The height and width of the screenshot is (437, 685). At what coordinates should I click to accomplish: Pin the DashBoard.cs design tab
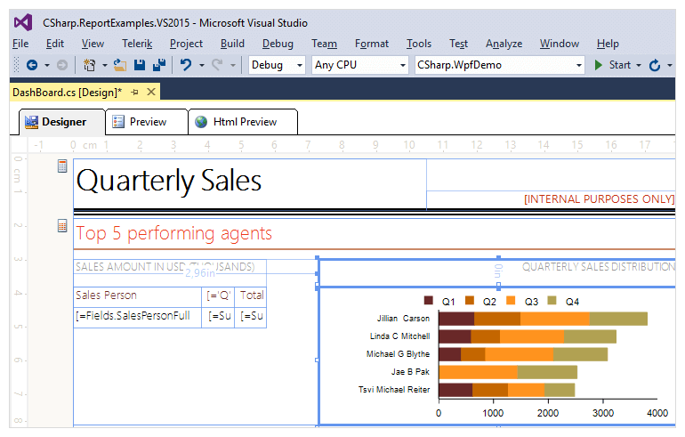point(134,93)
